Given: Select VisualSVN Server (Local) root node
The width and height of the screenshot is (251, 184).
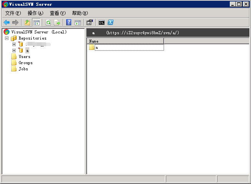Looking at the screenshot, I should click(39, 32).
